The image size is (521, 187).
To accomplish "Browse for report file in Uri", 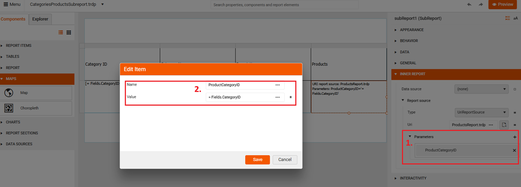I will (504, 125).
